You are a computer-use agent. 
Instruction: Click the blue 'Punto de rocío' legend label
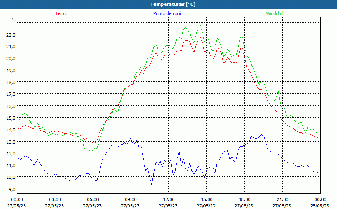point(168,13)
